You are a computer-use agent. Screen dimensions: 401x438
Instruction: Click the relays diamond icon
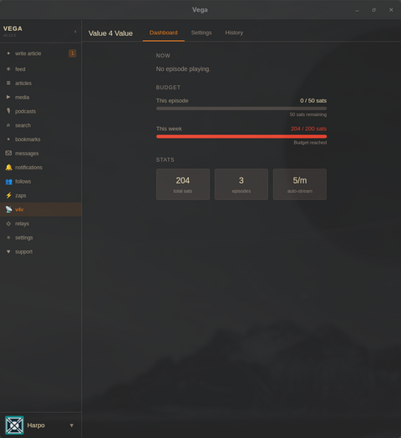click(8, 224)
